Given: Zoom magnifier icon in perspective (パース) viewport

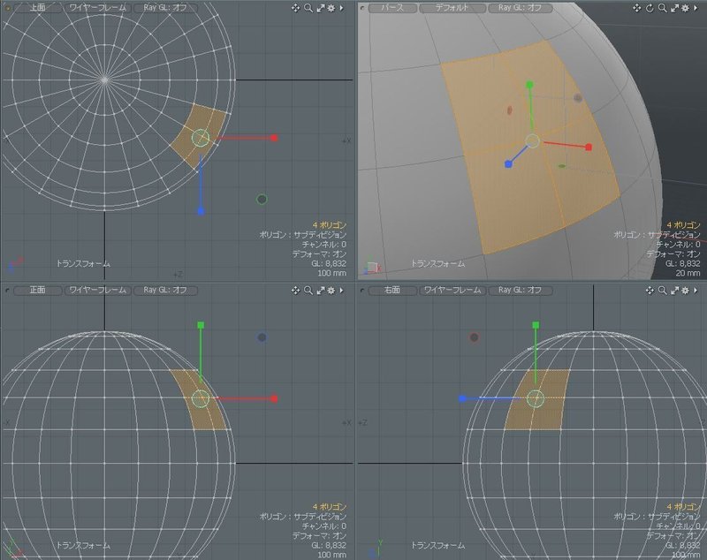Looking at the screenshot, I should click(662, 8).
